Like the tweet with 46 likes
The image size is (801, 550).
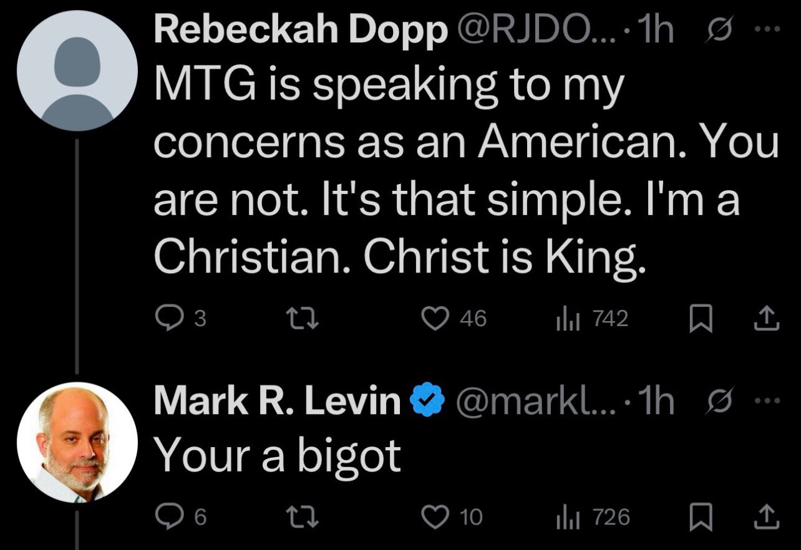(454, 320)
